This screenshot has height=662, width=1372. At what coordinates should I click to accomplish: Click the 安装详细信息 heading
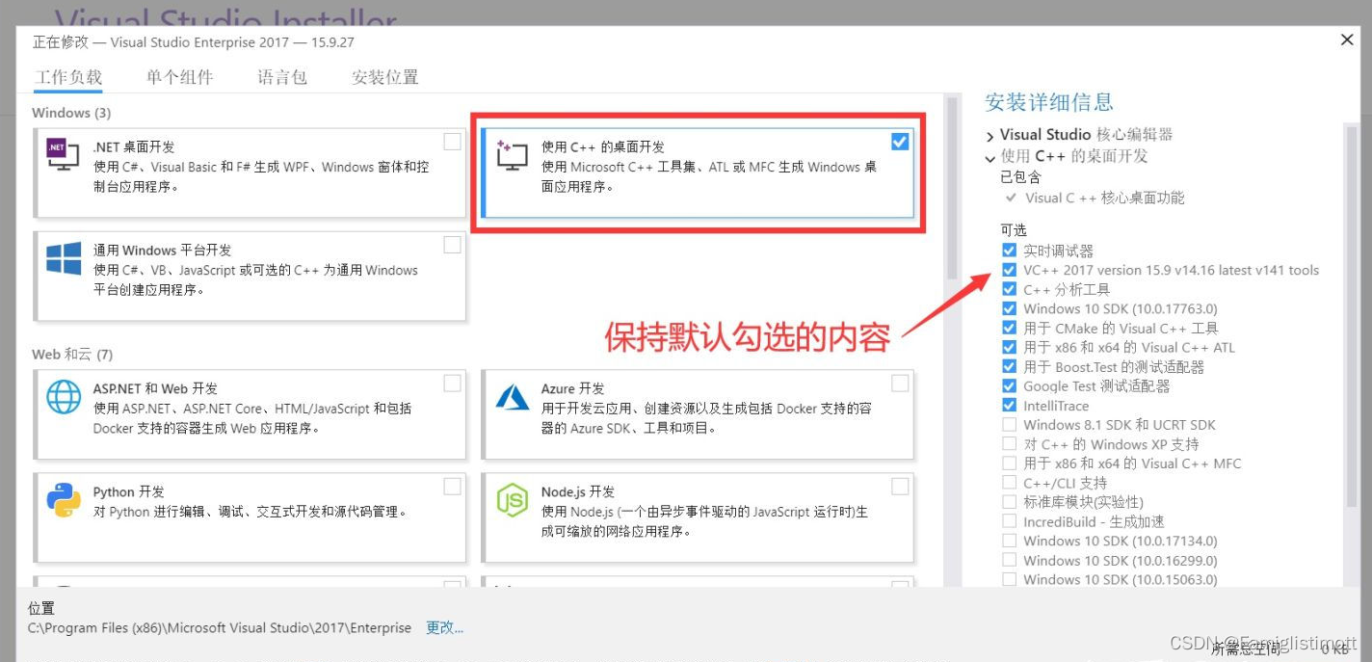coord(1049,102)
